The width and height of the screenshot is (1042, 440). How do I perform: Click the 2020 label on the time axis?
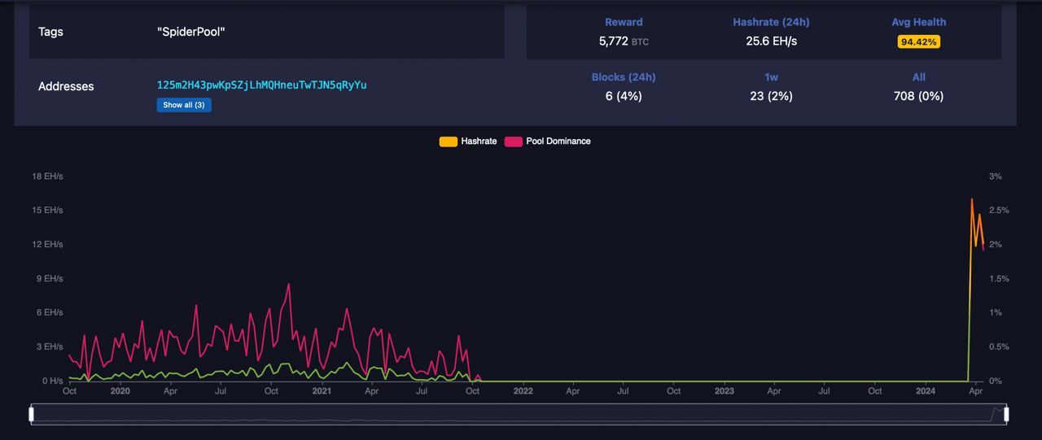point(120,391)
